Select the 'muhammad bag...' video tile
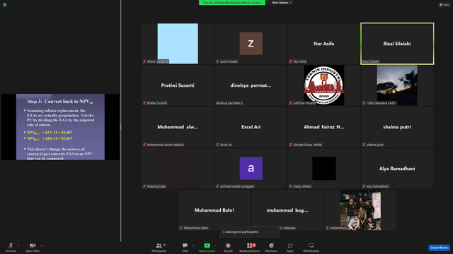This screenshot has height=254, width=453. (x=287, y=210)
